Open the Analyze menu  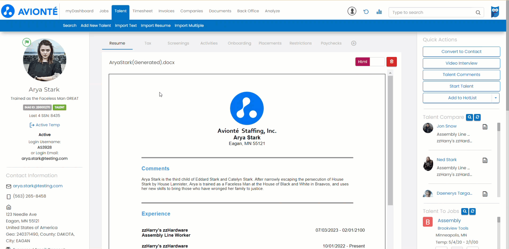tap(272, 11)
